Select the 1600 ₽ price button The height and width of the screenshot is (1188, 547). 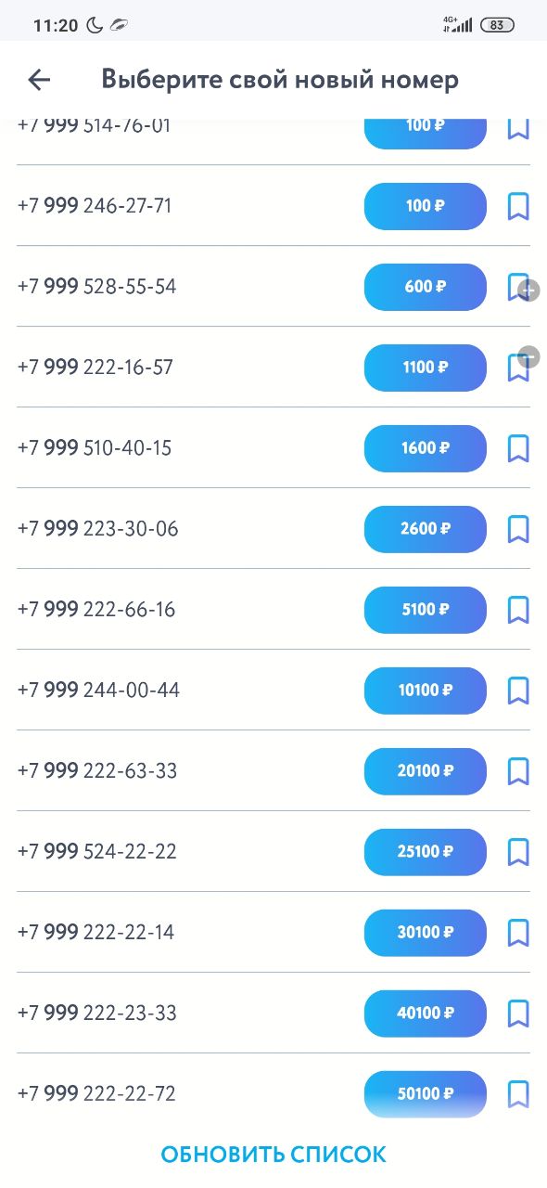tap(426, 448)
